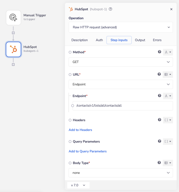Screen dimensions: 179x192
Task: Show help for Query Parameters field
Action: (159, 142)
